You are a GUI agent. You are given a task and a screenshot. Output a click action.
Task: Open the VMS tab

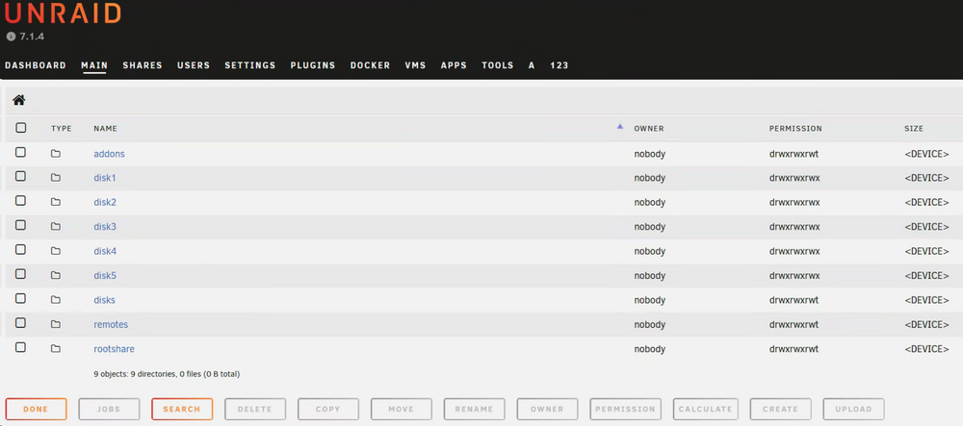click(x=416, y=65)
